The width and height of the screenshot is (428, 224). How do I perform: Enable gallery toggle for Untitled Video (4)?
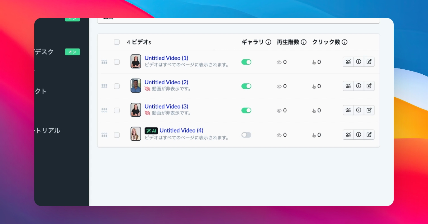coord(246,135)
